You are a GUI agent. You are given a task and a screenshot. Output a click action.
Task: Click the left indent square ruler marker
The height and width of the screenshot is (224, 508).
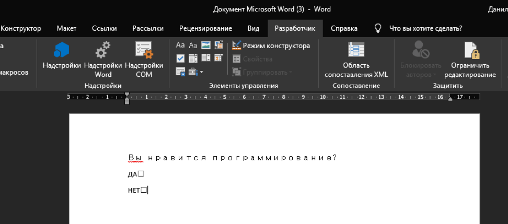[127, 103]
